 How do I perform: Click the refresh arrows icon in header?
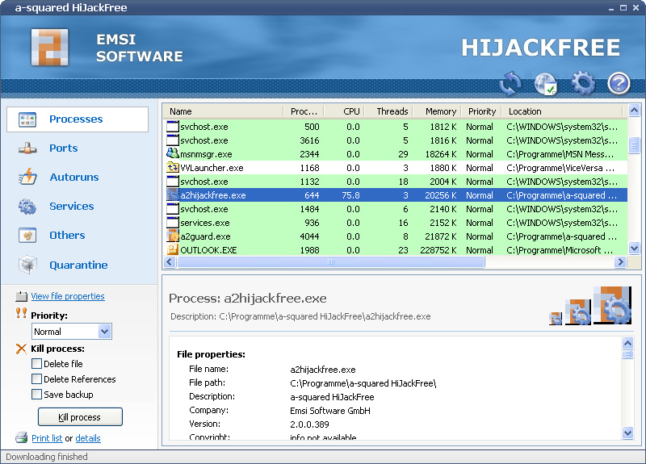[x=510, y=83]
